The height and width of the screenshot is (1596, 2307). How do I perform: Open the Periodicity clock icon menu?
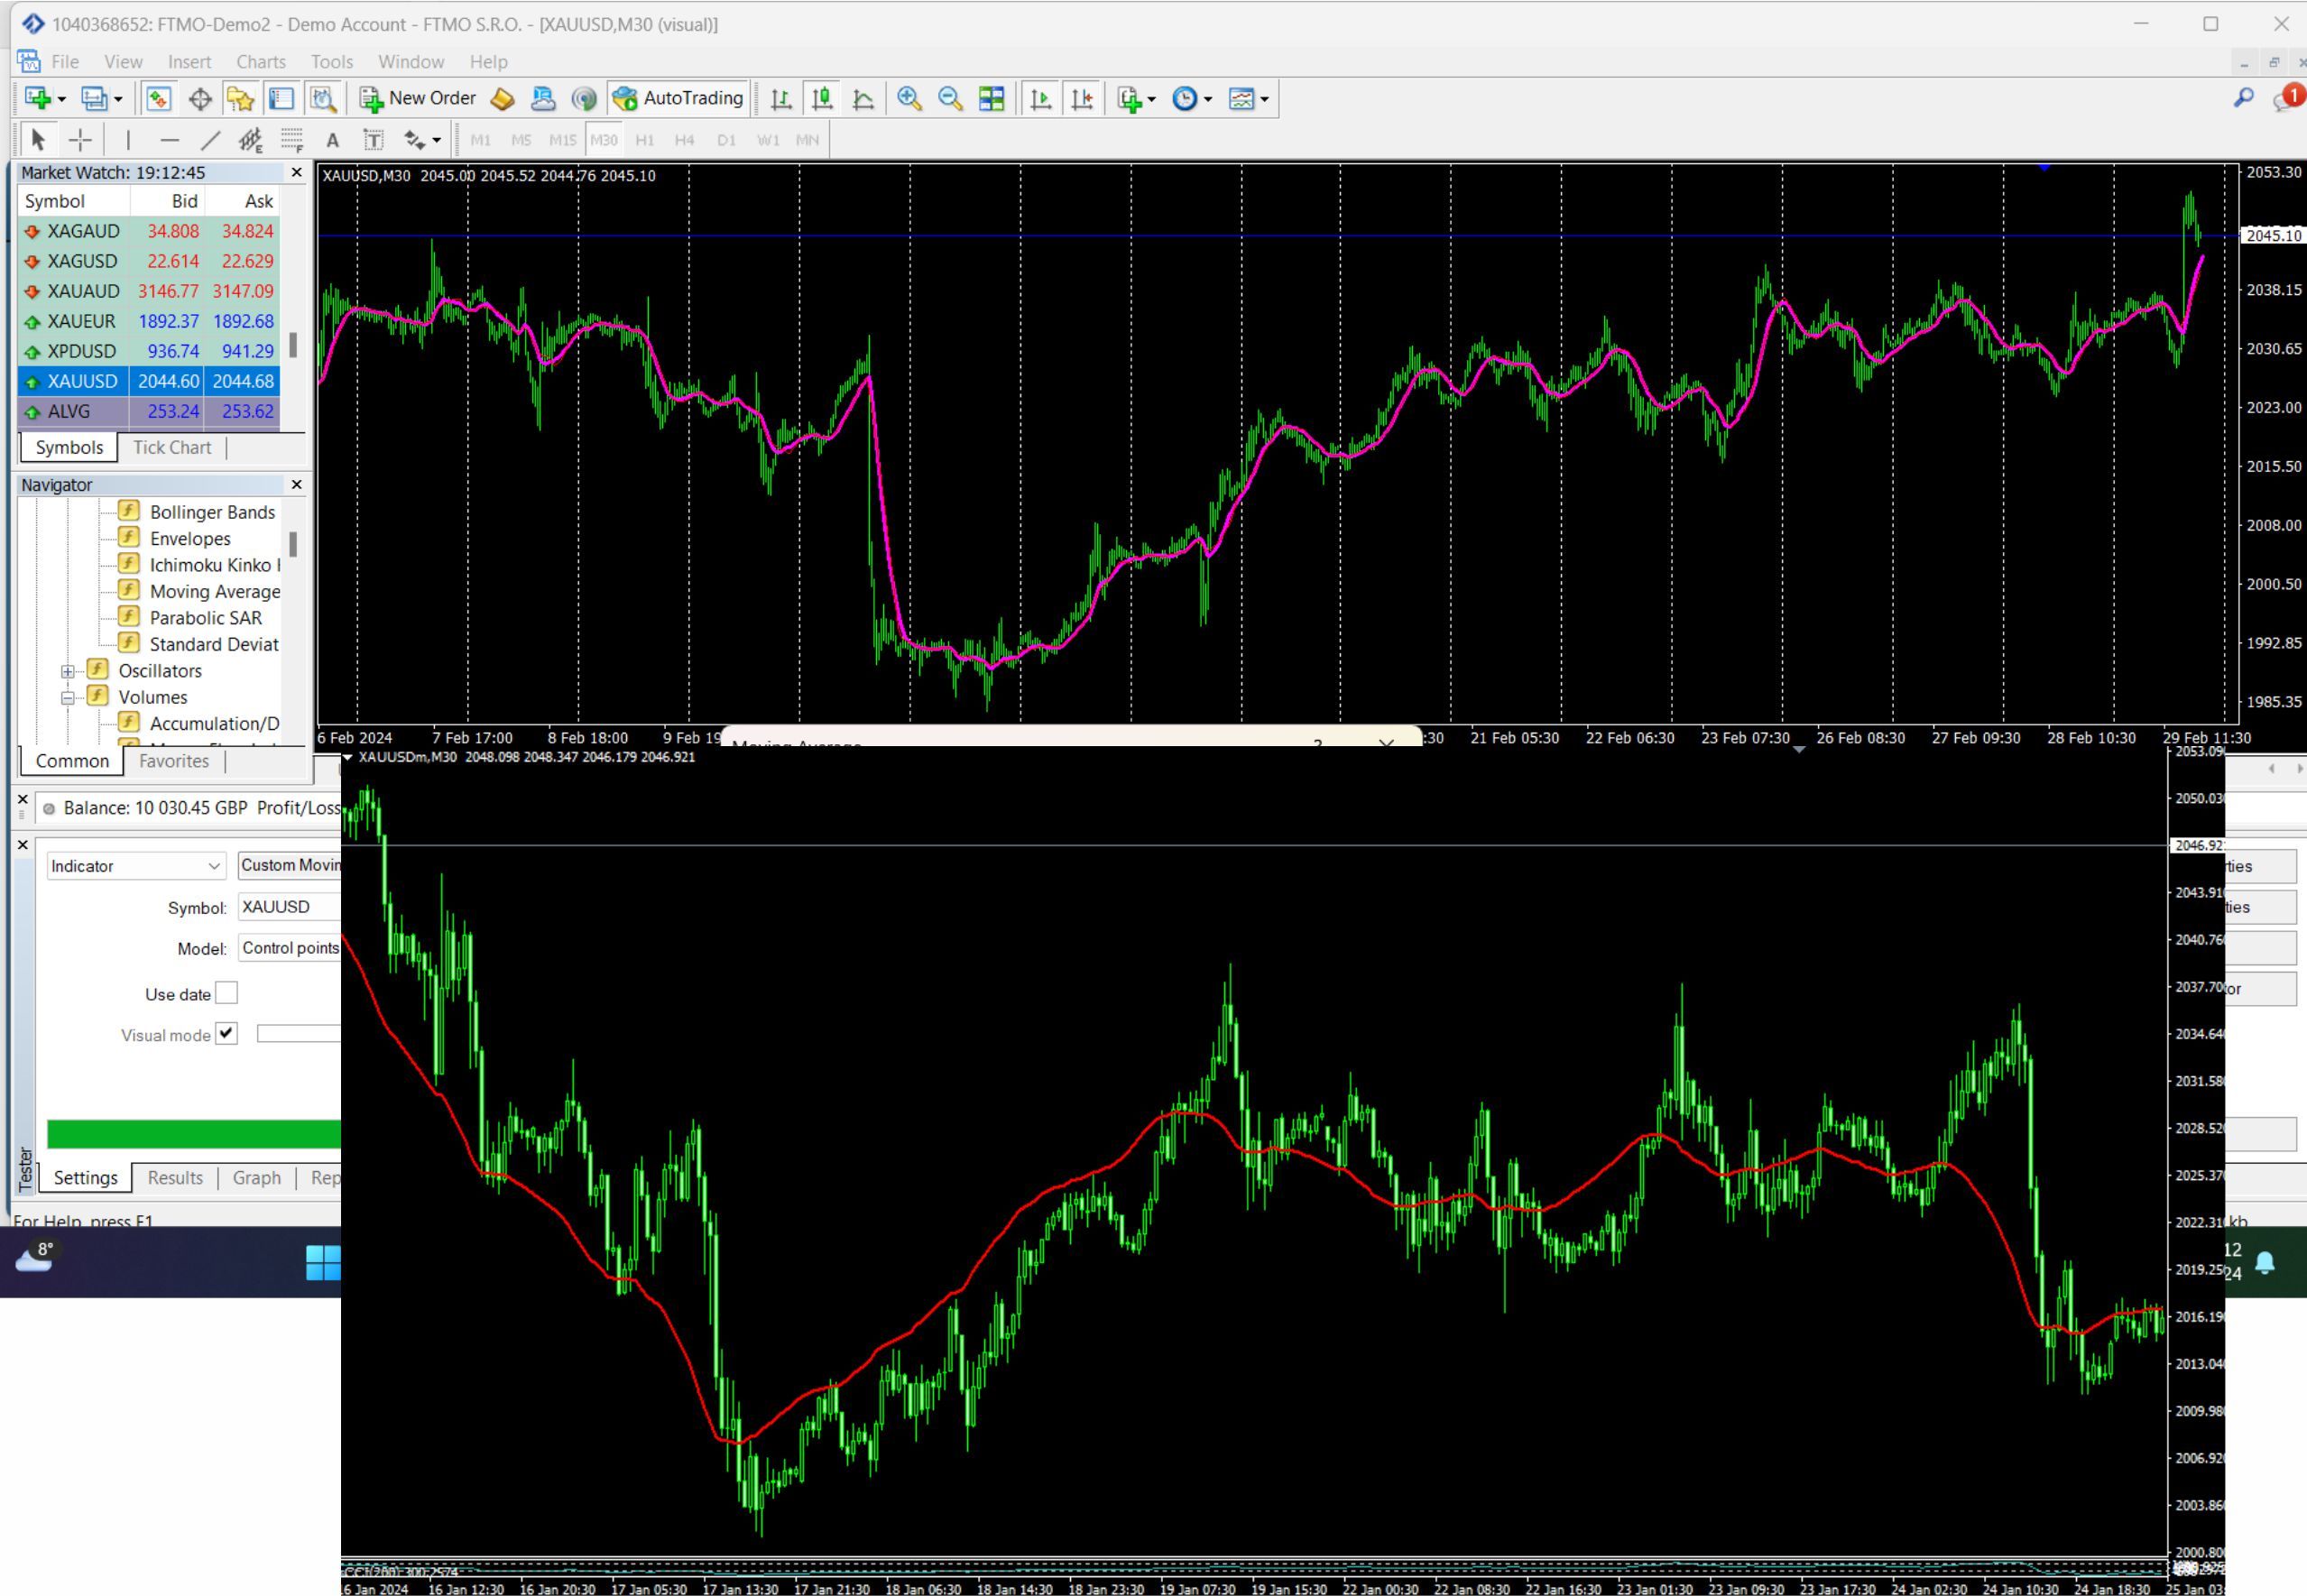(x=1191, y=98)
